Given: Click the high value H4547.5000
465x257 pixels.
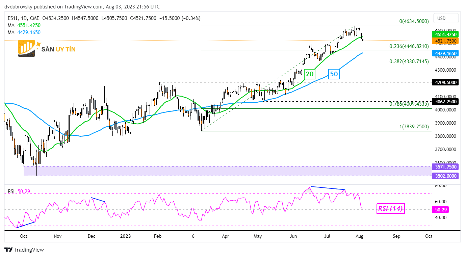Looking at the screenshot, I should pos(85,18).
